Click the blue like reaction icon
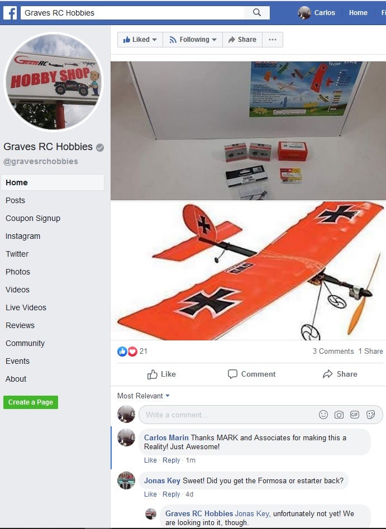 [x=122, y=352]
